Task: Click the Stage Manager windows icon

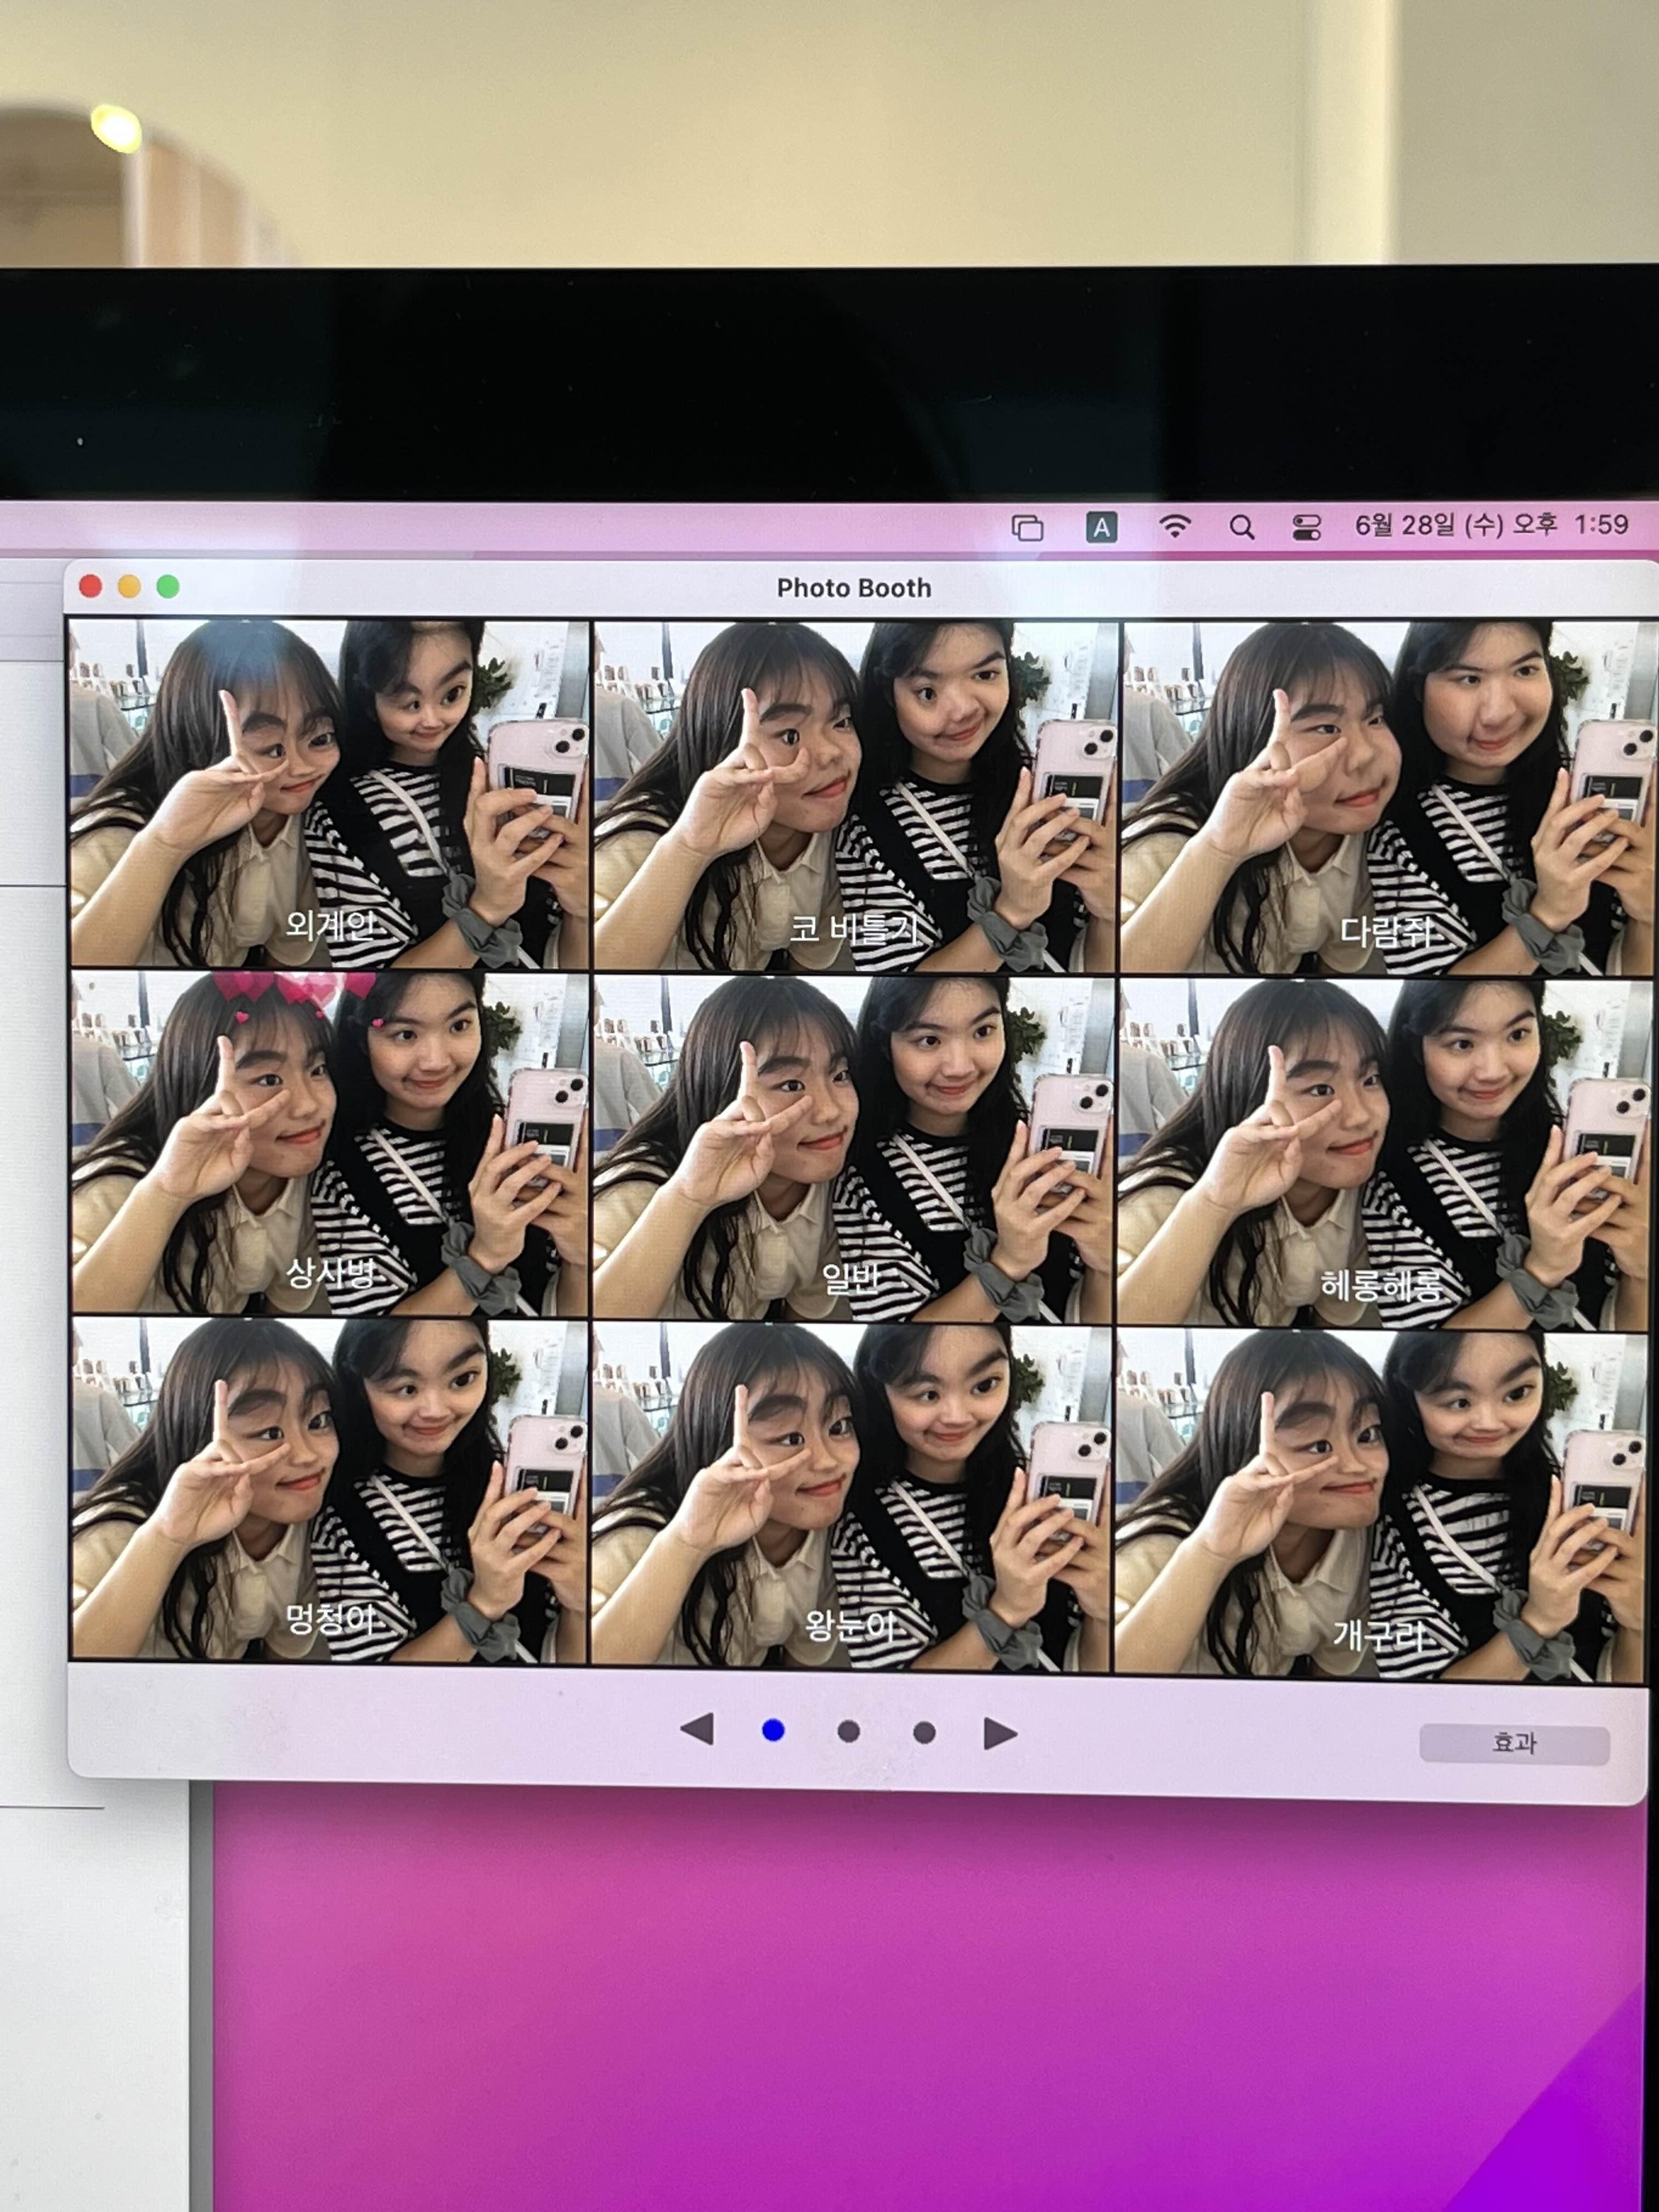Action: pos(1027,527)
